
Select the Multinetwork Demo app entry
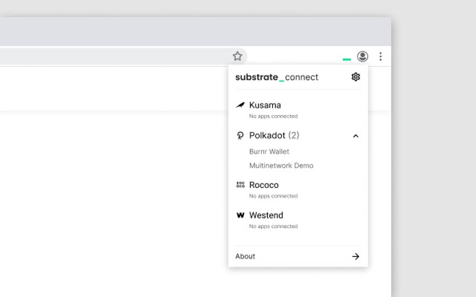281,165
